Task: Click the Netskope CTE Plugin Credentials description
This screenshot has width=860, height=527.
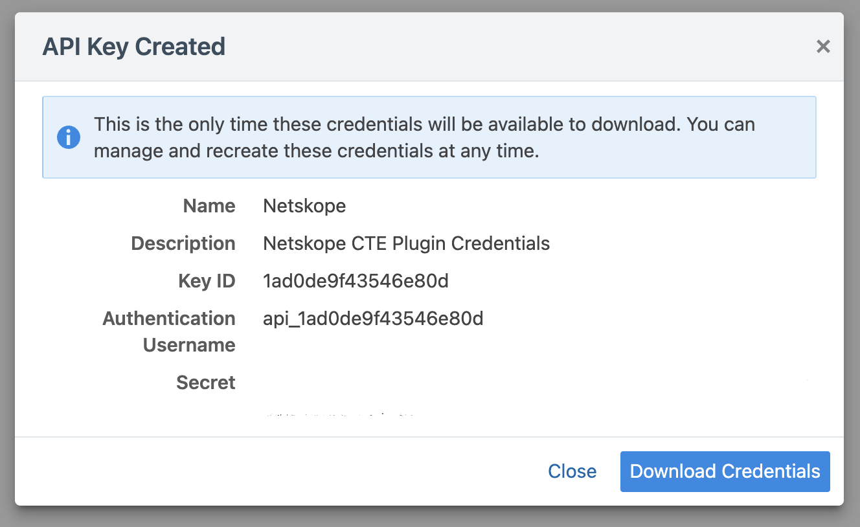Action: 407,243
